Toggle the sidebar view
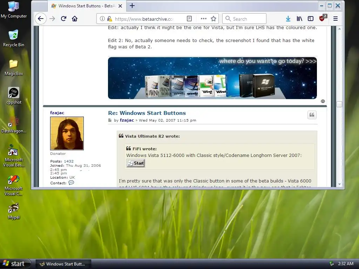This screenshot has height=269, width=359. coord(311,19)
